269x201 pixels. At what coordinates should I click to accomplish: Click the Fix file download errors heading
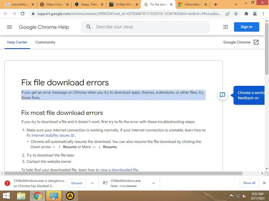coord(65,82)
